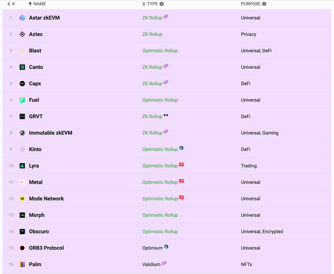Screen dimensions: 334x274
Task: Open the Blast project link
Action: click(35, 51)
